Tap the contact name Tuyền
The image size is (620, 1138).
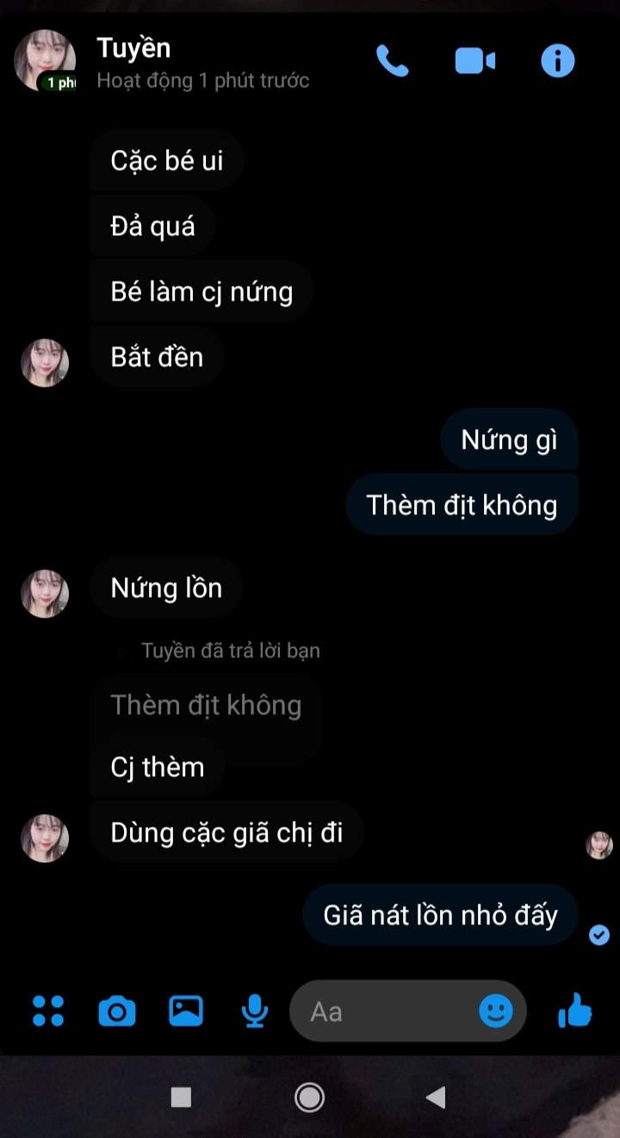pyautogui.click(x=133, y=47)
